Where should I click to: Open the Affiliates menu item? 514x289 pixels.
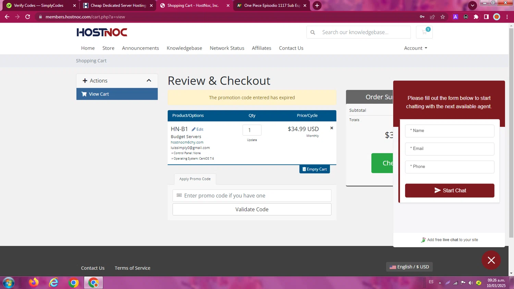261,48
